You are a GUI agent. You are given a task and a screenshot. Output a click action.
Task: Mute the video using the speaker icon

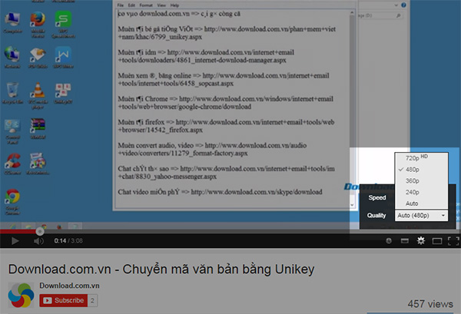(x=38, y=241)
